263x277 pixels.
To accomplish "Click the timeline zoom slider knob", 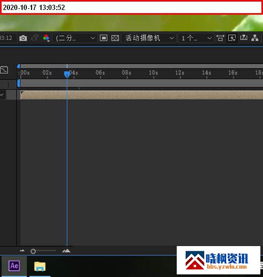I will pyautogui.click(x=33, y=251).
